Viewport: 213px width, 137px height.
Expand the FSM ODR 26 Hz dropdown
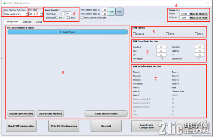pos(36,14)
